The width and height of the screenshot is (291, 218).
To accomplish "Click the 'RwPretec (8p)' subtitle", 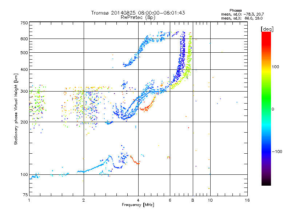I will [138, 17].
